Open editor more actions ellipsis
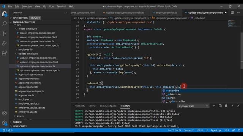 [x=238, y=12]
